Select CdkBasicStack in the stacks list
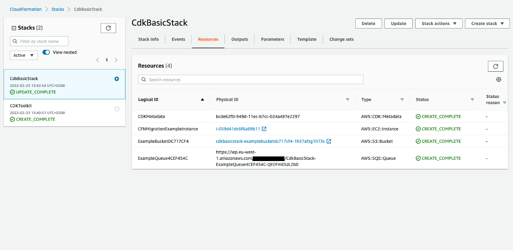This screenshot has height=250, width=513. point(64,85)
